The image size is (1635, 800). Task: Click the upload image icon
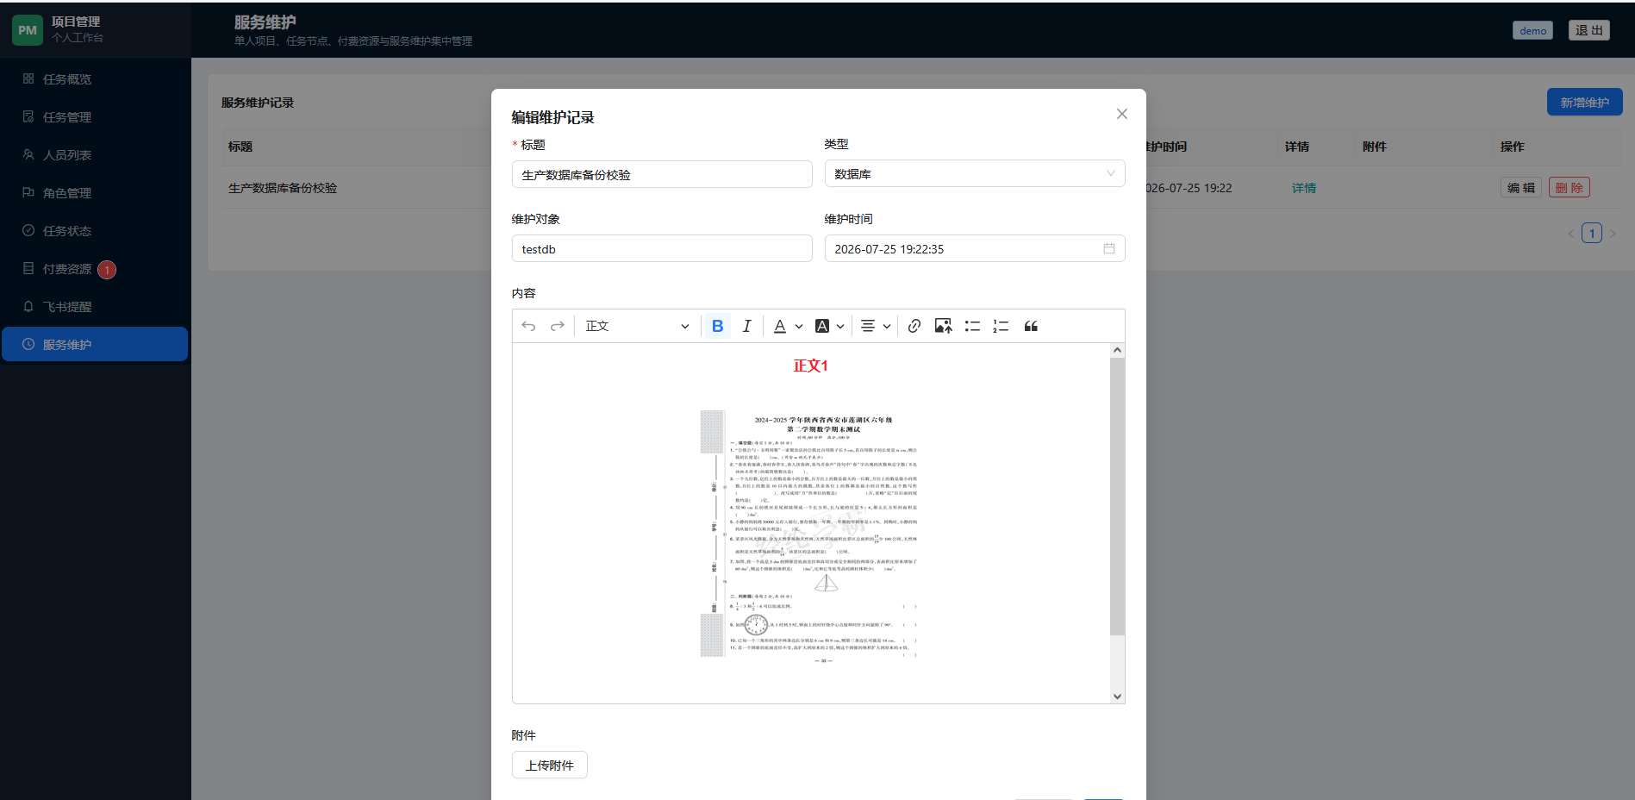pos(944,326)
